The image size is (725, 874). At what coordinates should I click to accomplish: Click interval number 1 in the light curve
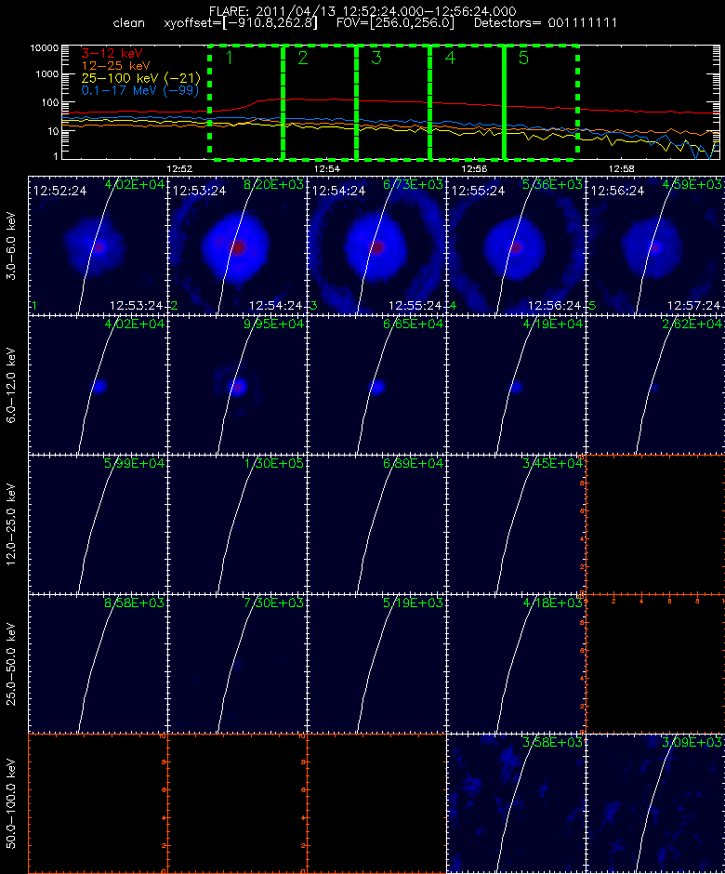[229, 58]
